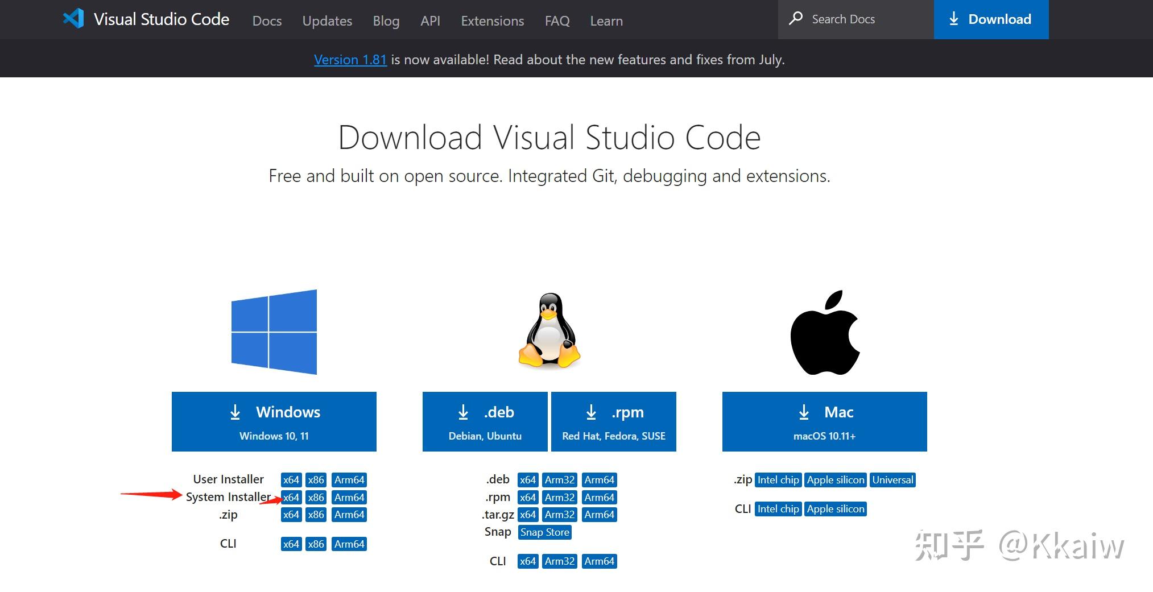Download the .rpm Arm64 package
1153x592 pixels.
pos(599,497)
